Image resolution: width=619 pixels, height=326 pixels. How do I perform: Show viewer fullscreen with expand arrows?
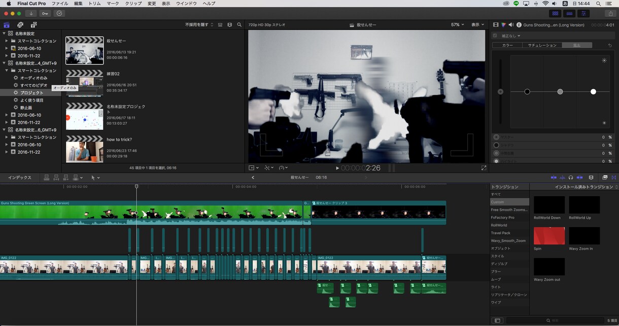pos(484,168)
